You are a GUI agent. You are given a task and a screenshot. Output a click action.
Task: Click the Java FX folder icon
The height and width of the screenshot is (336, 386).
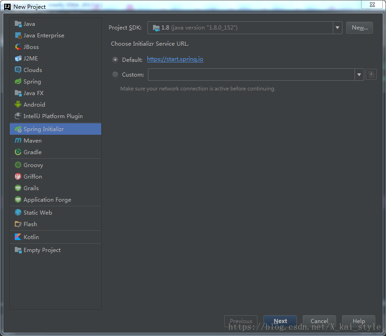click(18, 93)
